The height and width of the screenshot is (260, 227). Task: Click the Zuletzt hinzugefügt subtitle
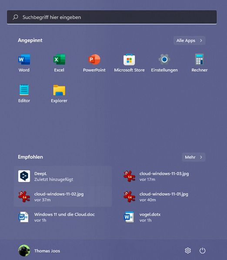pos(53,179)
